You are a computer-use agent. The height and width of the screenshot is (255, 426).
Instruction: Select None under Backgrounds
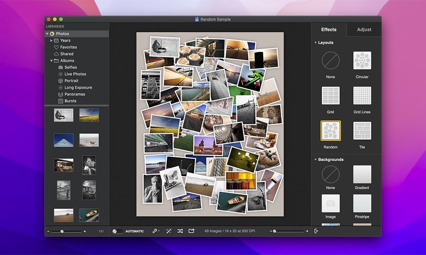click(331, 174)
